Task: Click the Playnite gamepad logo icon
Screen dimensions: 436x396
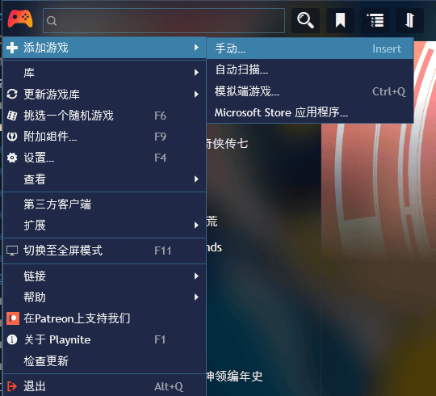Action: pos(20,19)
